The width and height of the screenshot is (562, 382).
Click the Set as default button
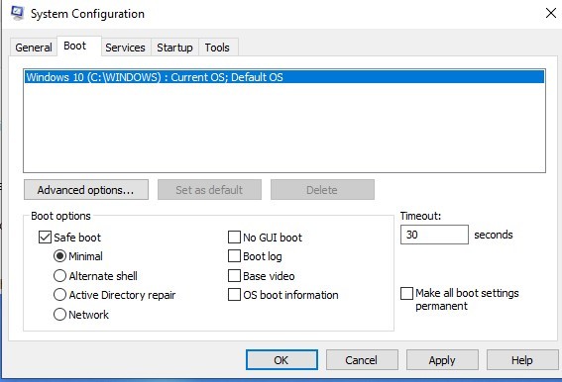click(x=209, y=190)
